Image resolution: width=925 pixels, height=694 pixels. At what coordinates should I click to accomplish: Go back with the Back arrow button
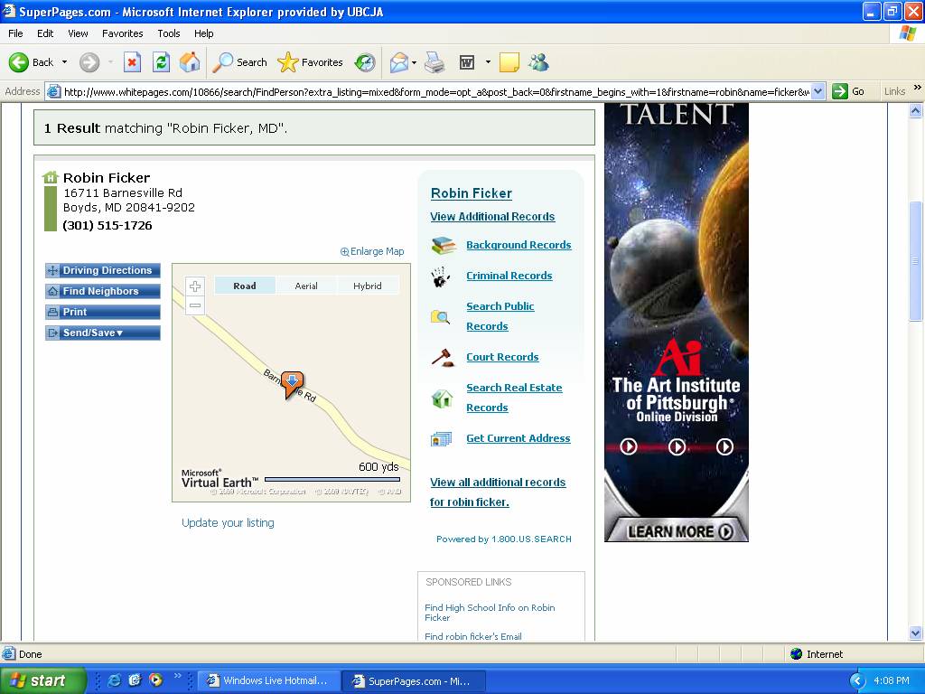click(31, 62)
